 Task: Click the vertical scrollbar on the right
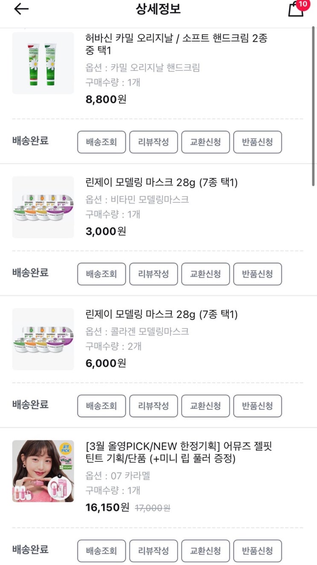point(314,107)
